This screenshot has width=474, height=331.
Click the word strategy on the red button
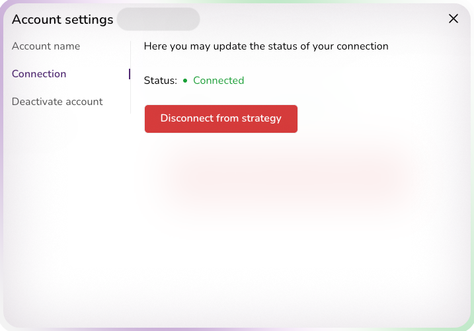pyautogui.click(x=262, y=119)
